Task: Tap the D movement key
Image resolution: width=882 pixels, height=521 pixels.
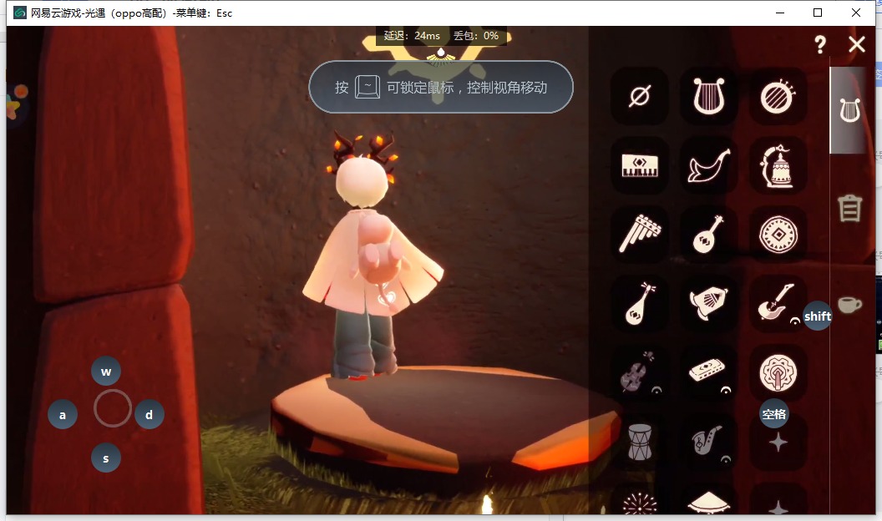Action: click(x=149, y=415)
